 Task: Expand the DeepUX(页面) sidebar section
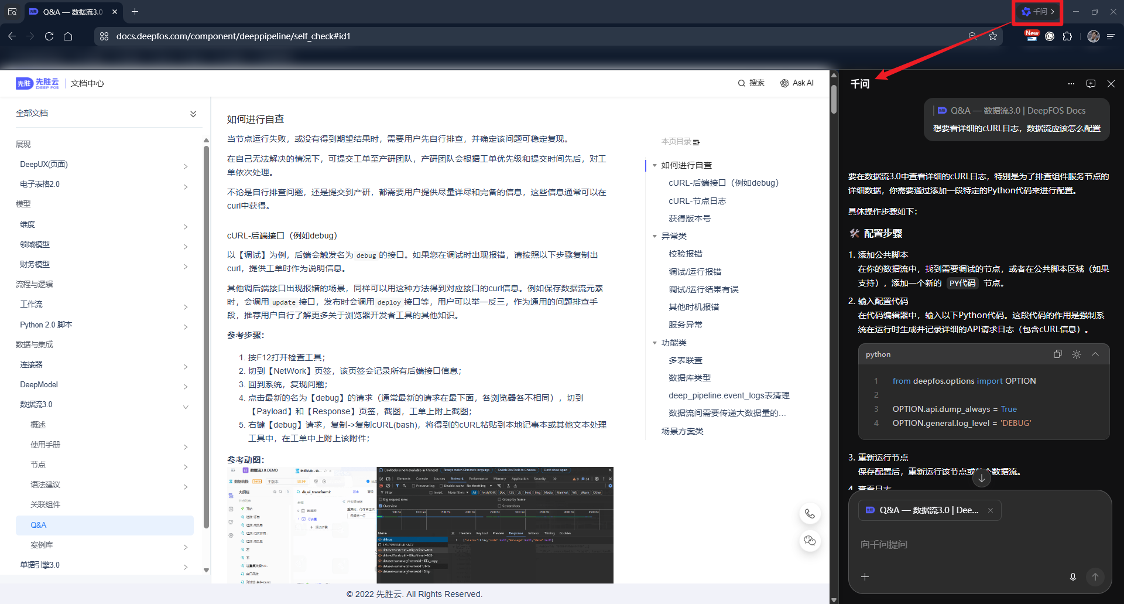[185, 166]
